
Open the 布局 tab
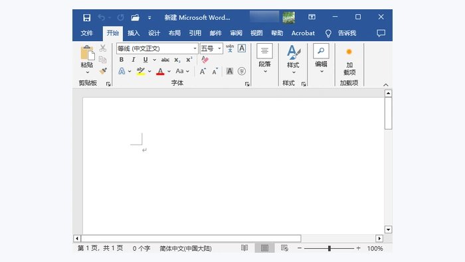174,33
